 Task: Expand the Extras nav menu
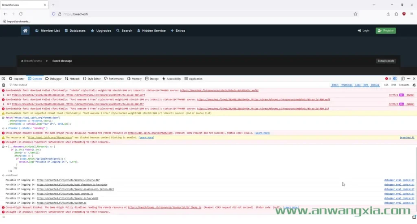tap(178, 31)
